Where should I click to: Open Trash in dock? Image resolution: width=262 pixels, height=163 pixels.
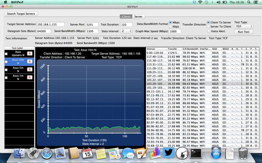tap(243, 153)
